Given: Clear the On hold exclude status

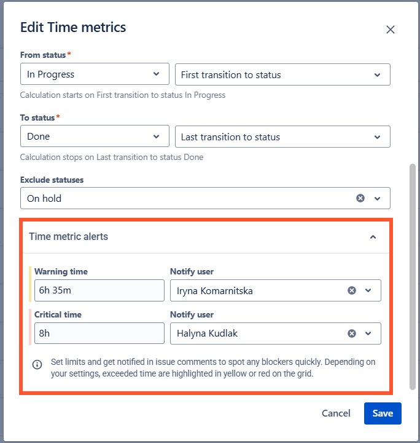Looking at the screenshot, I should pos(360,198).
